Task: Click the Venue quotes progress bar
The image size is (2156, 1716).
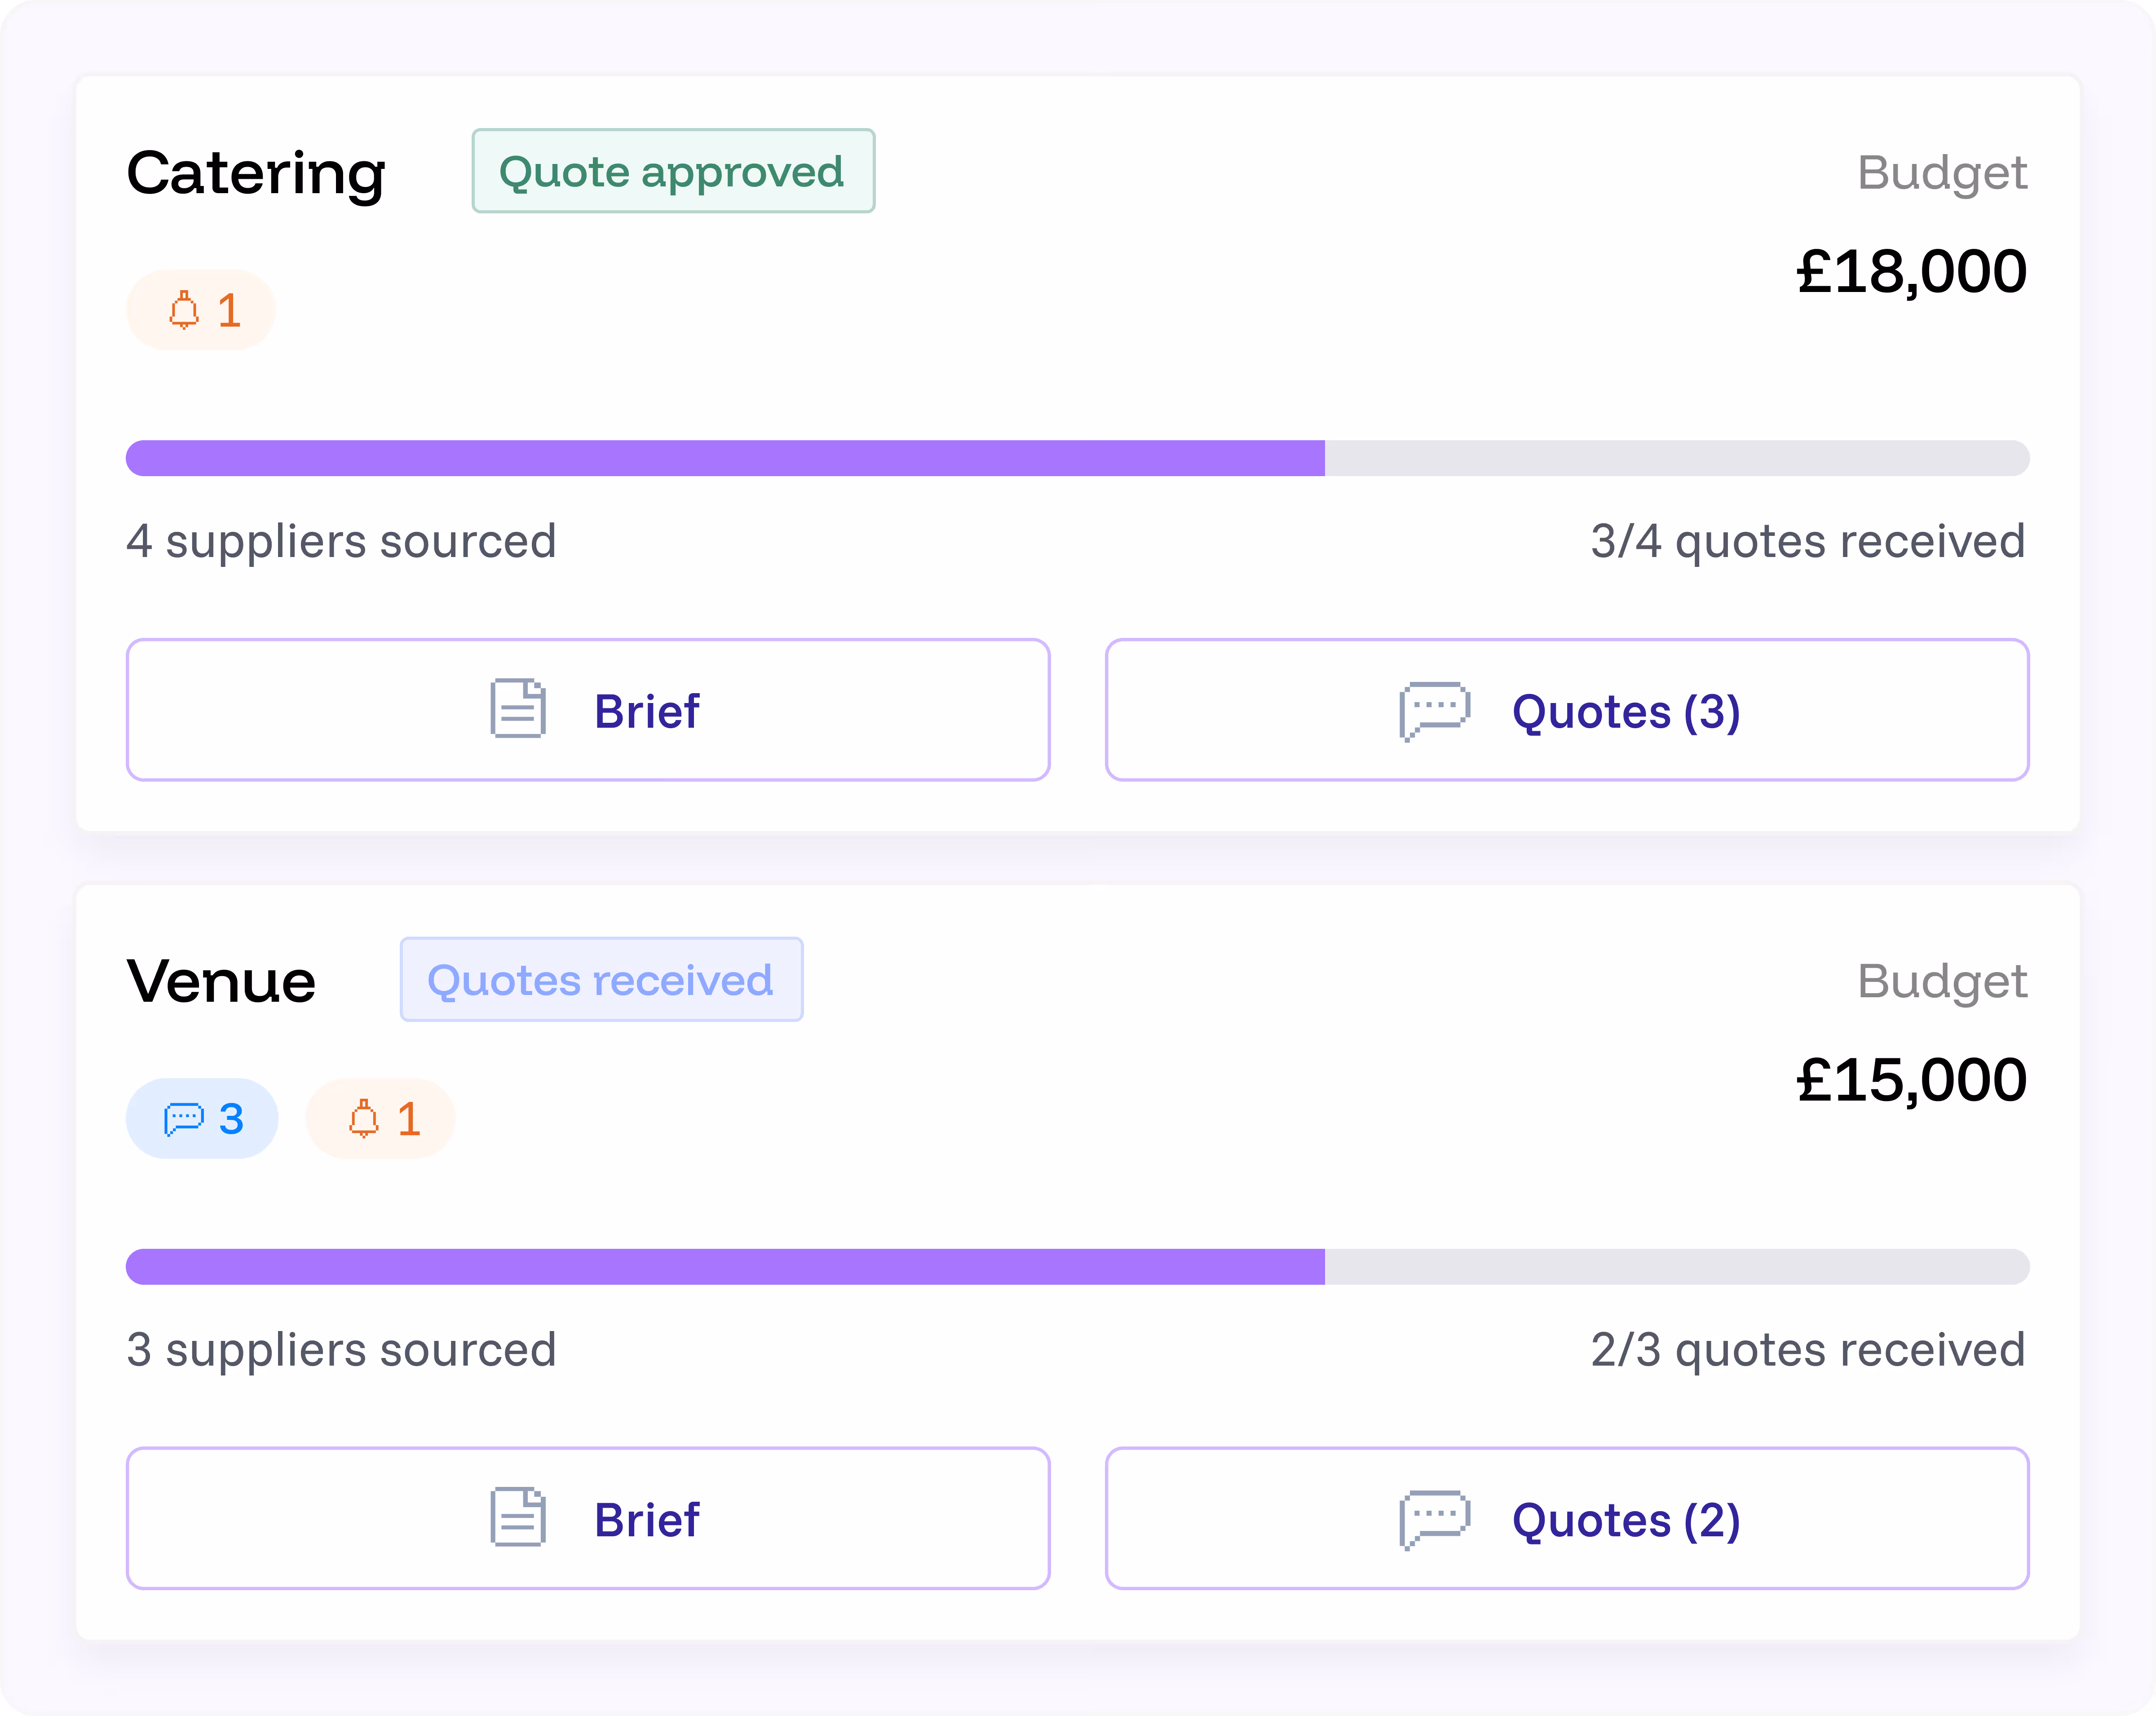Action: (x=1078, y=1266)
